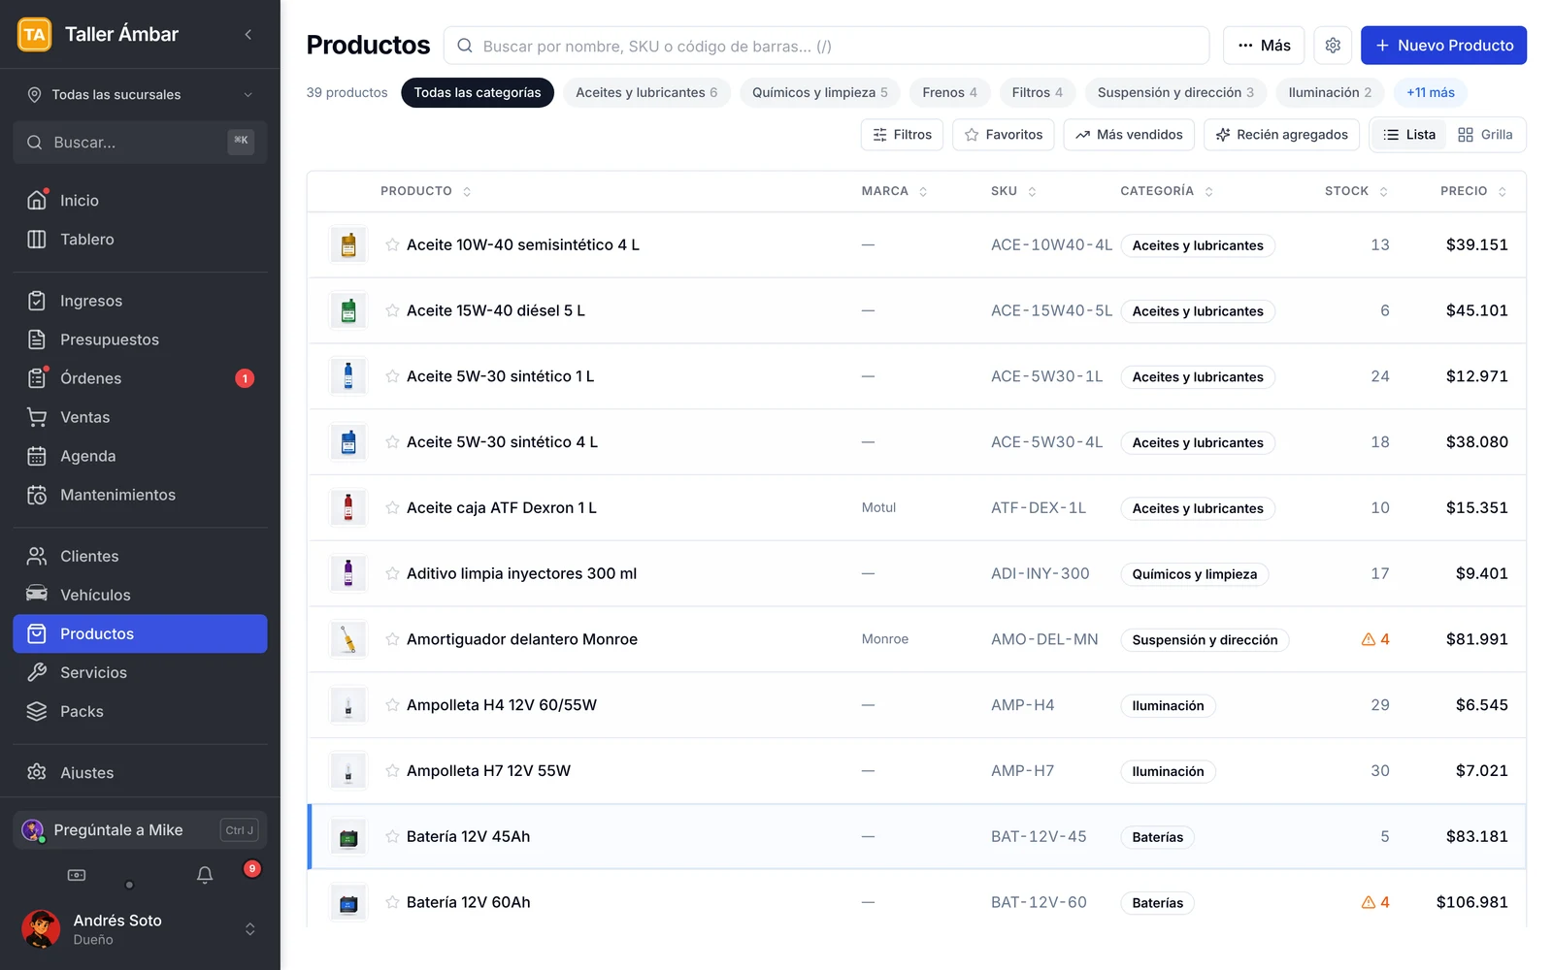Open the Más menu button
This screenshot has width=1553, height=970.
point(1264,46)
